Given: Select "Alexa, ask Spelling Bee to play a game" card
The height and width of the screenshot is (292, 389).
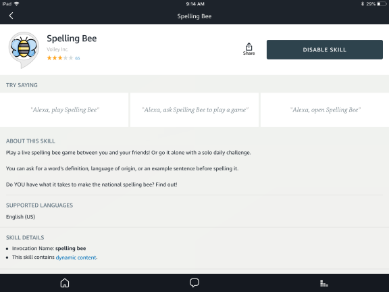Looking at the screenshot, I should [194, 109].
